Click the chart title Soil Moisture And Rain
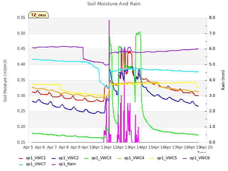Viewport: 228px width, 171px height. [114, 4]
